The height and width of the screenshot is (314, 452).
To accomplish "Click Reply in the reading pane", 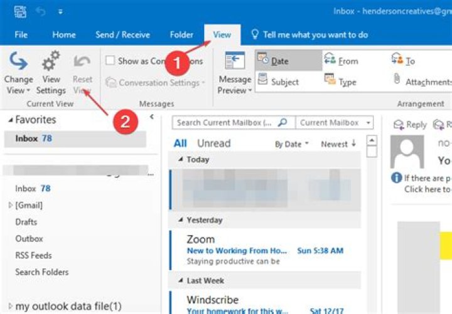I will [x=410, y=125].
